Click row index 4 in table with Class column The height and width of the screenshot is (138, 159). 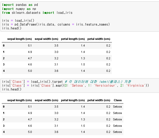coord(4,132)
